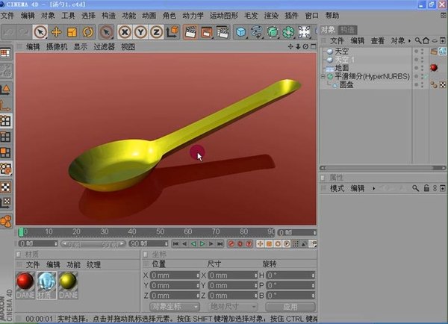Click the viewport pan arrows icon
The image size is (448, 324).
click(x=290, y=46)
